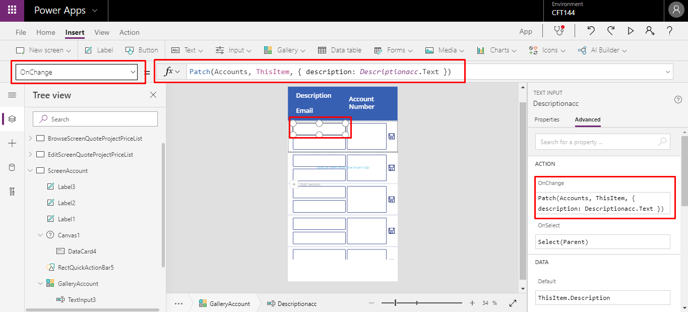The image size is (688, 312).
Task: Zoom in with the plus icon
Action: coord(472,303)
